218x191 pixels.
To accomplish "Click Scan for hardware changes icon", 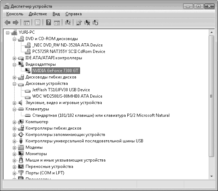I will click(68, 23).
